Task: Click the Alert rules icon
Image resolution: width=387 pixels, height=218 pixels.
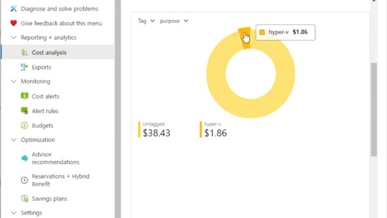Action: tap(24, 110)
